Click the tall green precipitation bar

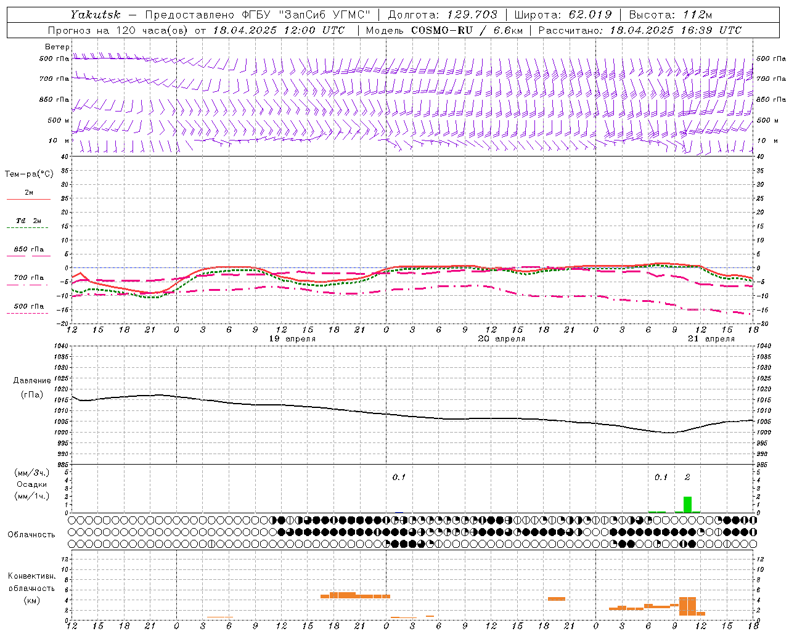click(x=687, y=505)
